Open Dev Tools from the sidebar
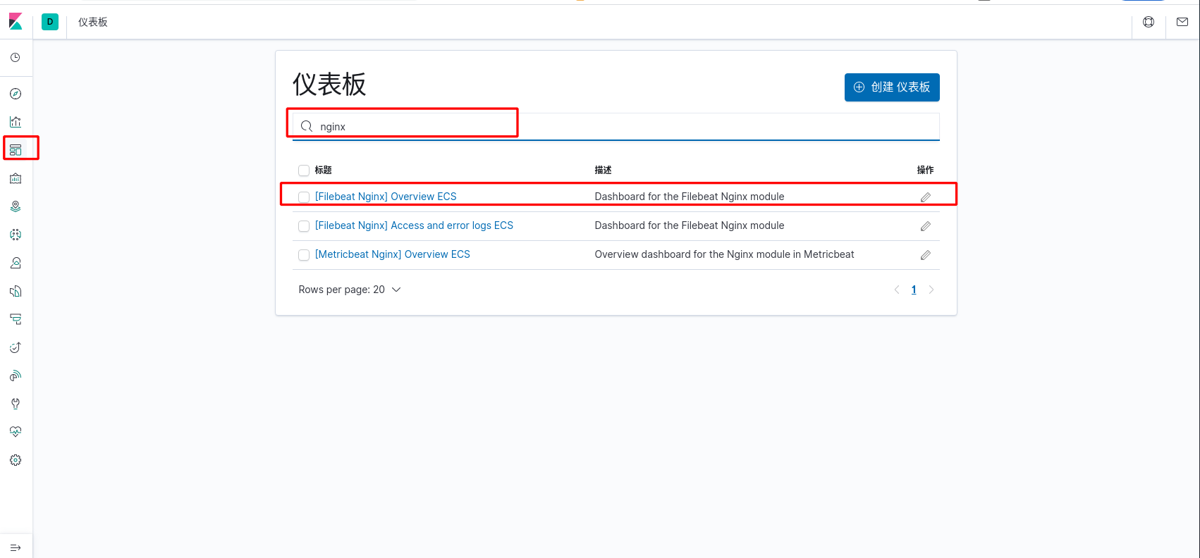 16,404
